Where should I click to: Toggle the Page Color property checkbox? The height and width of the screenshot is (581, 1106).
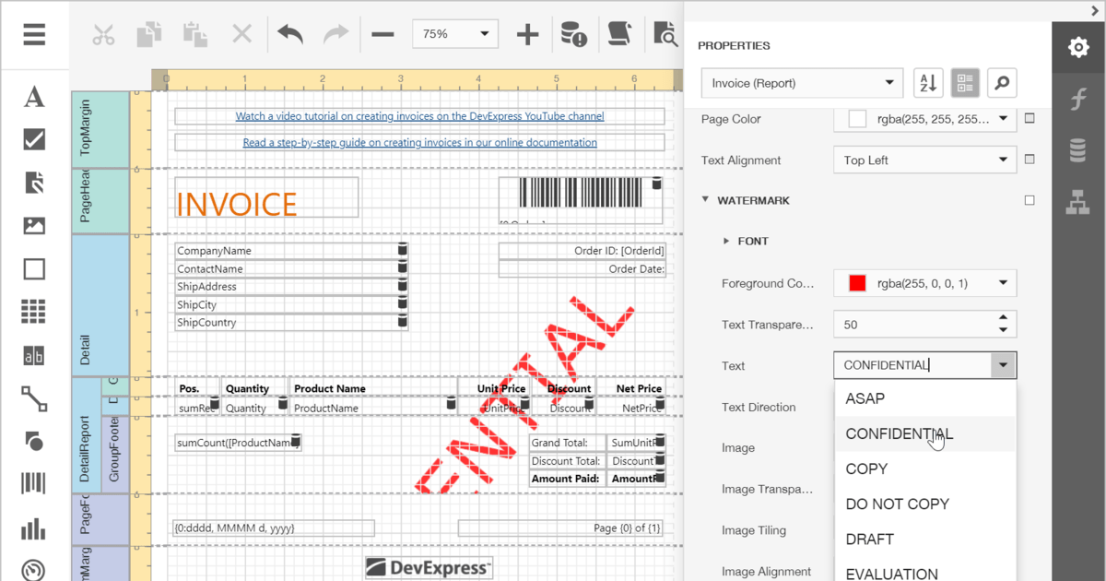coord(1030,118)
